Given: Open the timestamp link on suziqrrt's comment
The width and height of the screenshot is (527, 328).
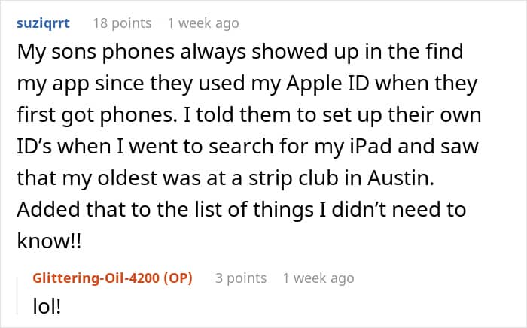Looking at the screenshot, I should pos(203,23).
